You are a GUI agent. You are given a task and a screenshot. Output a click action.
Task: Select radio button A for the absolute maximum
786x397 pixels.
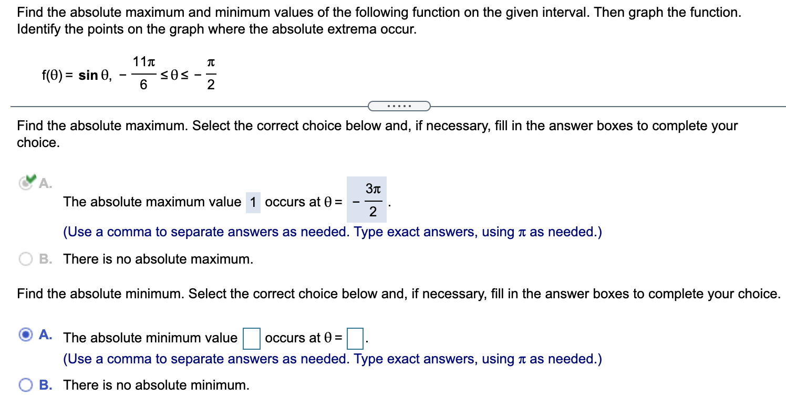click(26, 184)
